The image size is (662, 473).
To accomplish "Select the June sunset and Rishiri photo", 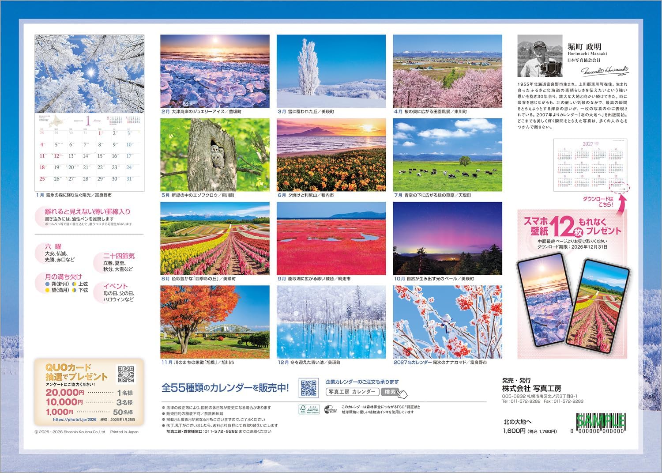I will (331, 155).
